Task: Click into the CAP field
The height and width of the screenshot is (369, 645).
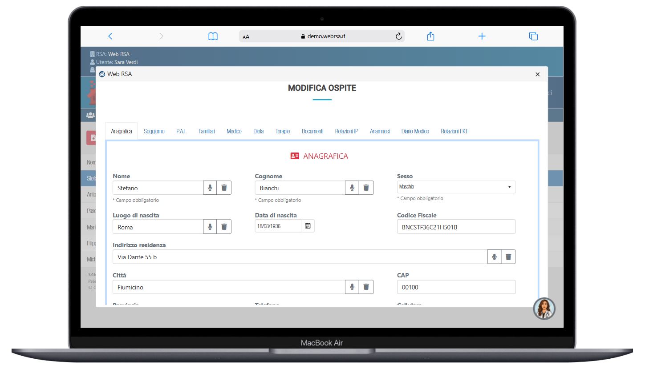Action: click(x=456, y=287)
